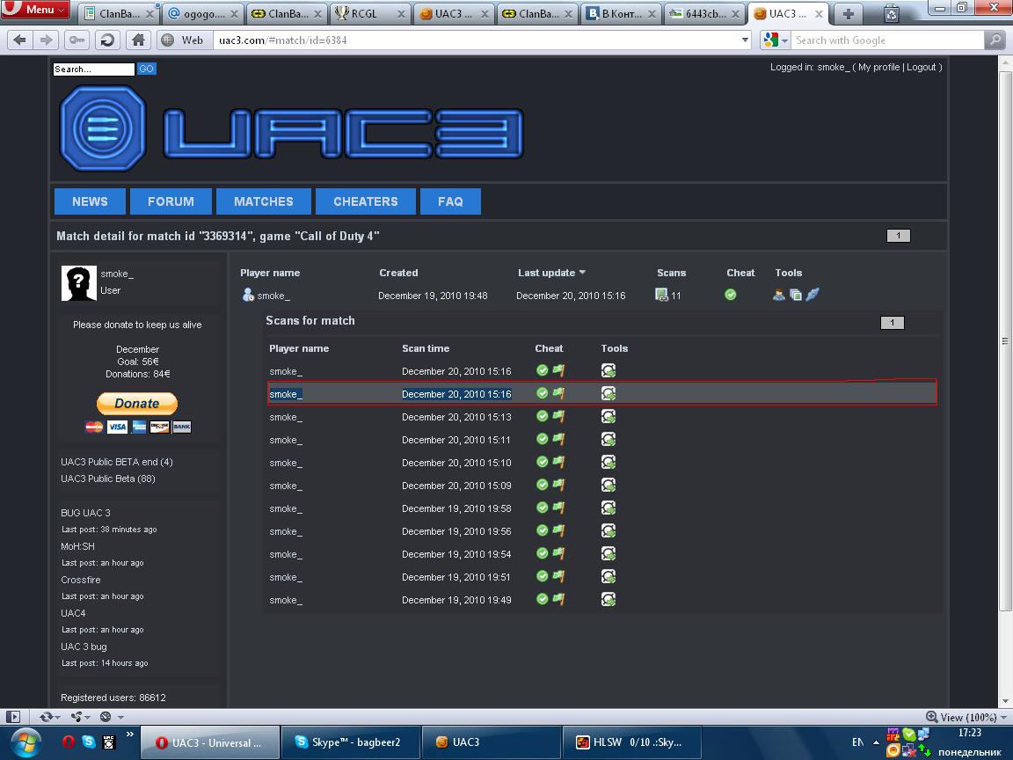The image size is (1013, 760).
Task: Open scan tool icon for 19:56 scan
Action: pos(608,531)
